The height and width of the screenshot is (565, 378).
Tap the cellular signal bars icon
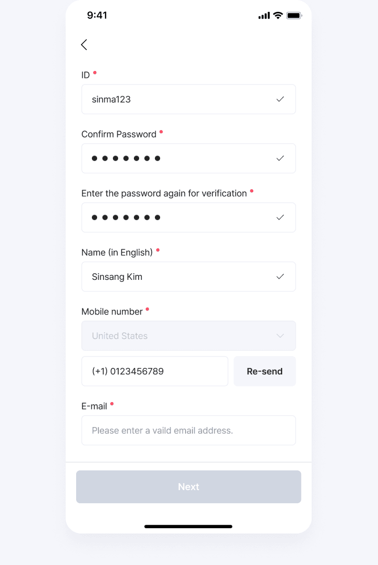[264, 16]
